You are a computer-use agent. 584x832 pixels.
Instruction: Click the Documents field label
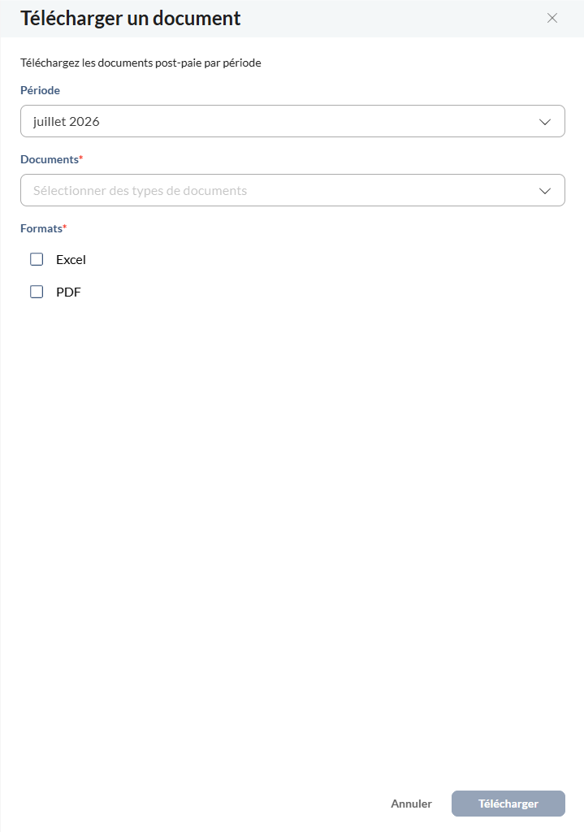point(50,159)
